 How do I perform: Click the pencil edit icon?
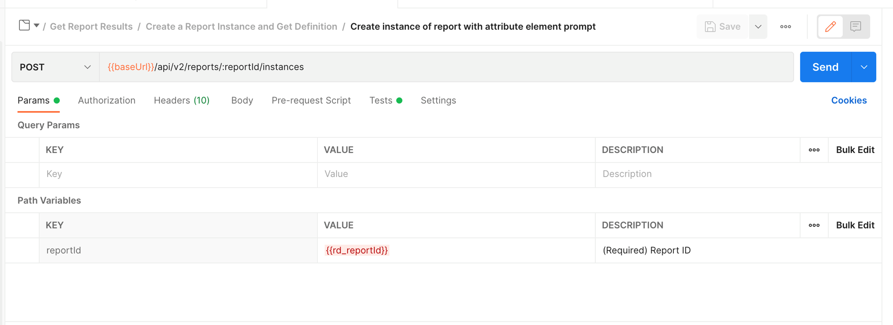click(x=830, y=27)
